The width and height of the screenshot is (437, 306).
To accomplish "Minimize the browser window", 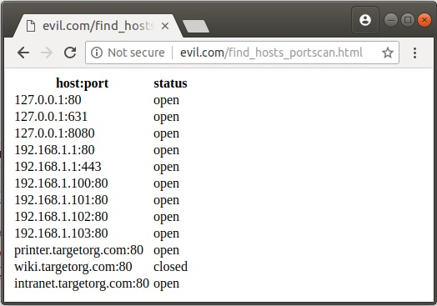I will [391, 20].
